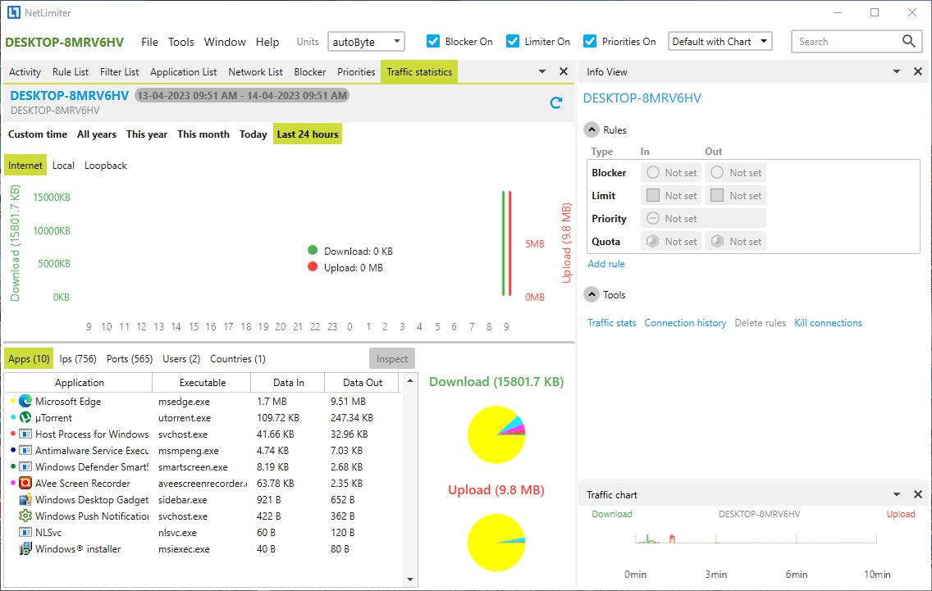Switch to the Rule List tab

point(70,72)
